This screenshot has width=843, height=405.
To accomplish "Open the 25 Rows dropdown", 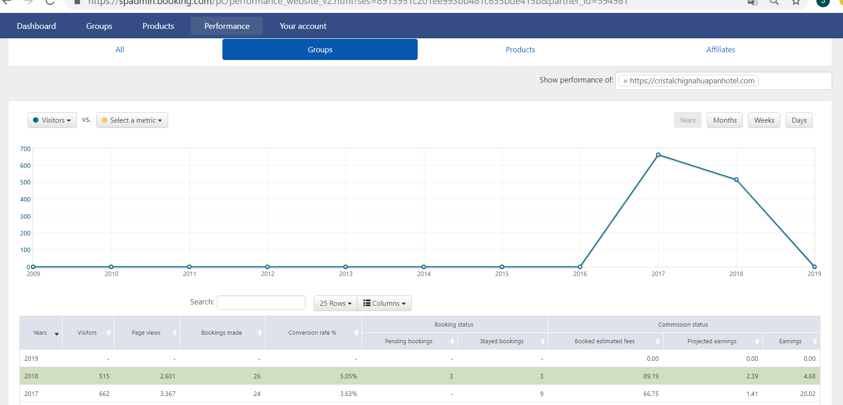I will pyautogui.click(x=335, y=303).
